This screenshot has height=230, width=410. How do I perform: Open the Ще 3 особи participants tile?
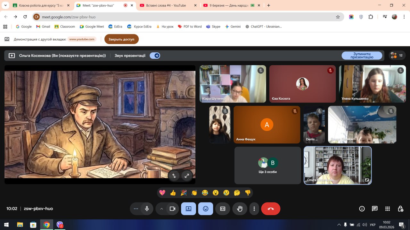pyautogui.click(x=267, y=165)
